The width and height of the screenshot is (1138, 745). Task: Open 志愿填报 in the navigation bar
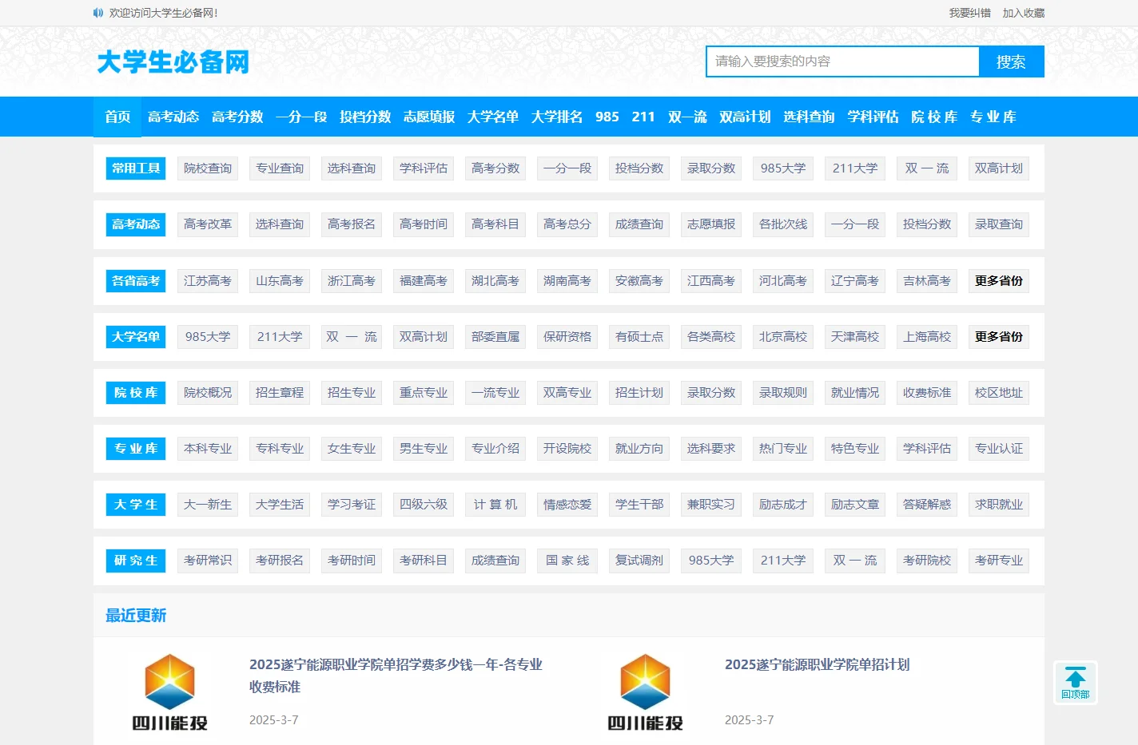(429, 117)
